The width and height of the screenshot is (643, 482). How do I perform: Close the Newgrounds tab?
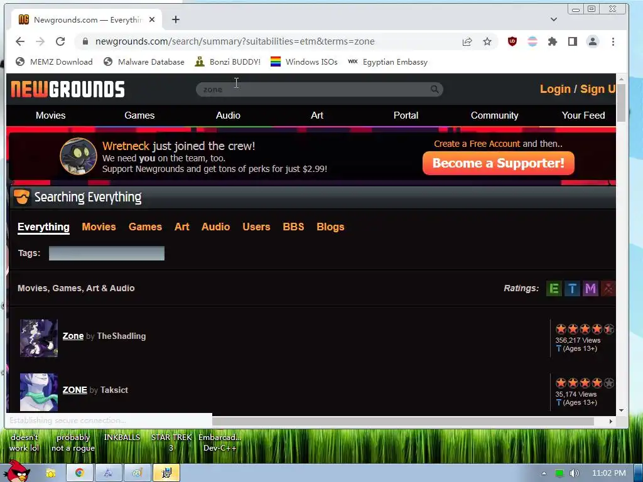[x=152, y=19]
